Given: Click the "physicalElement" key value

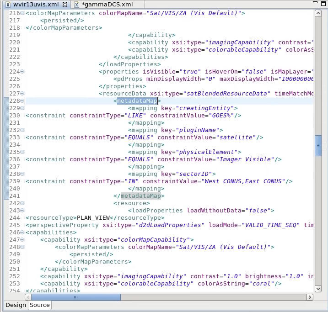Looking at the screenshot, I should pos(207,152).
